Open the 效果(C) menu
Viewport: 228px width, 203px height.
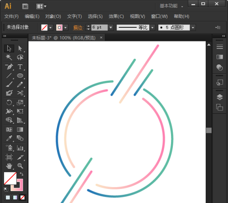tap(116, 16)
